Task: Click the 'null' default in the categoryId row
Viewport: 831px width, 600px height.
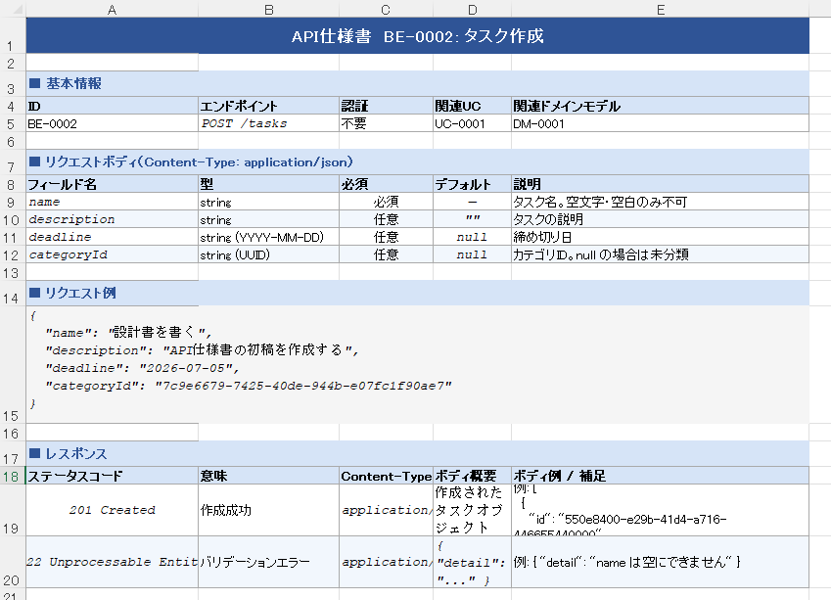Action: pyautogui.click(x=472, y=254)
